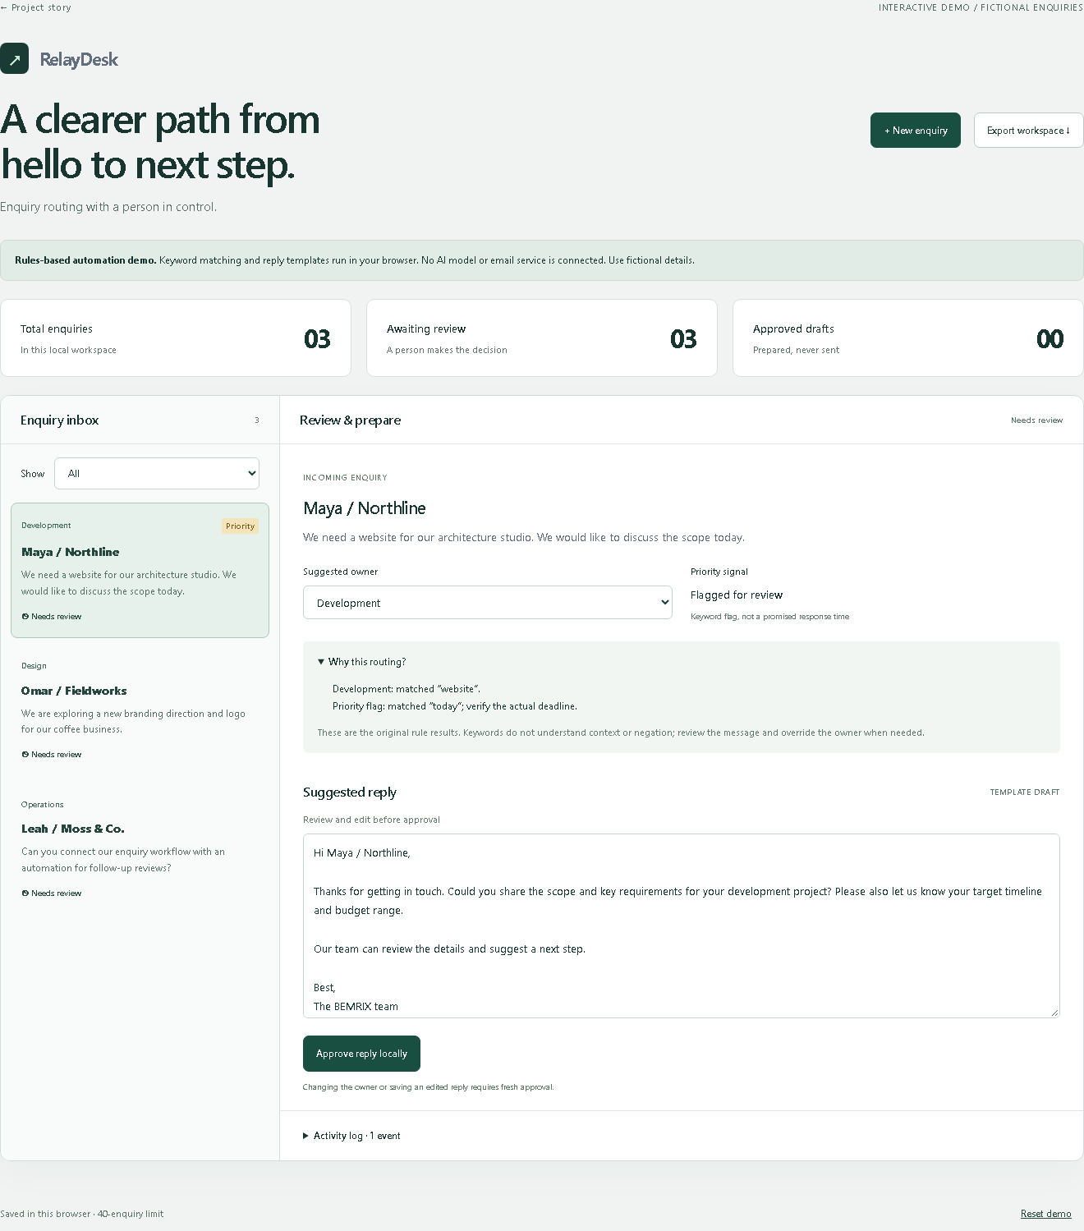Open the Suggested owner dropdown showing Development

point(488,603)
